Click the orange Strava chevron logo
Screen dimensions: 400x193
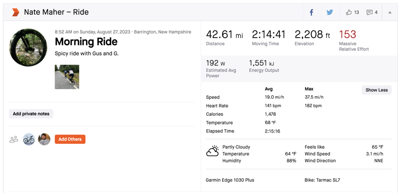pyautogui.click(x=15, y=12)
